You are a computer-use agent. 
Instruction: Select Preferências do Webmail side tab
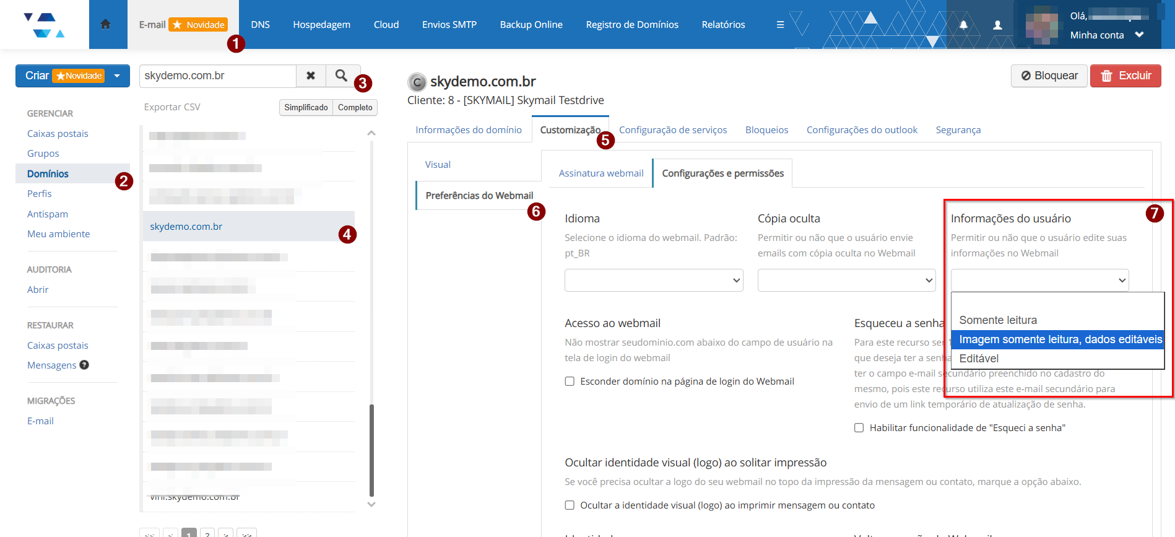479,196
